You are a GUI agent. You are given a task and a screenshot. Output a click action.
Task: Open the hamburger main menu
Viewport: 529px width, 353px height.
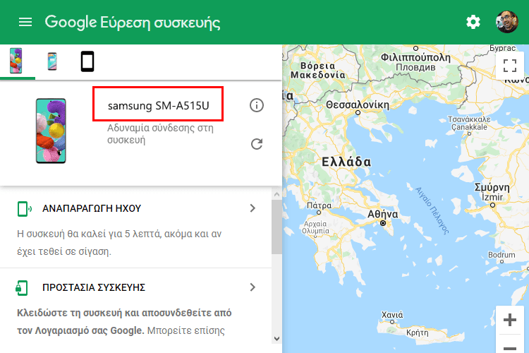(x=25, y=23)
